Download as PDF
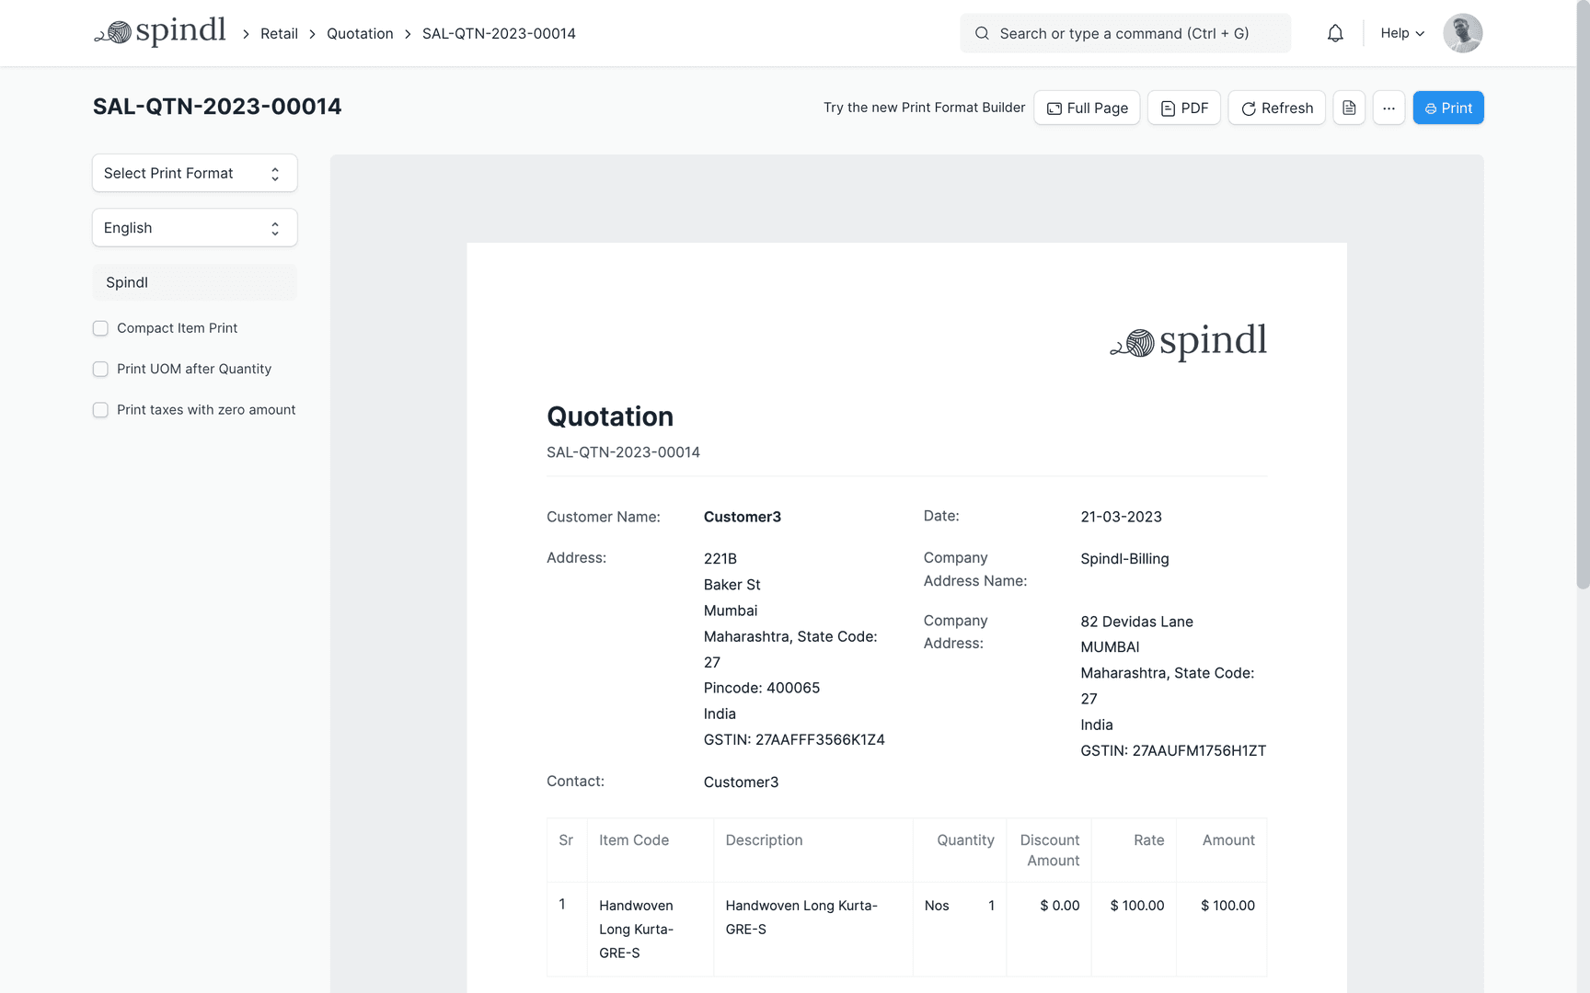 (x=1183, y=108)
